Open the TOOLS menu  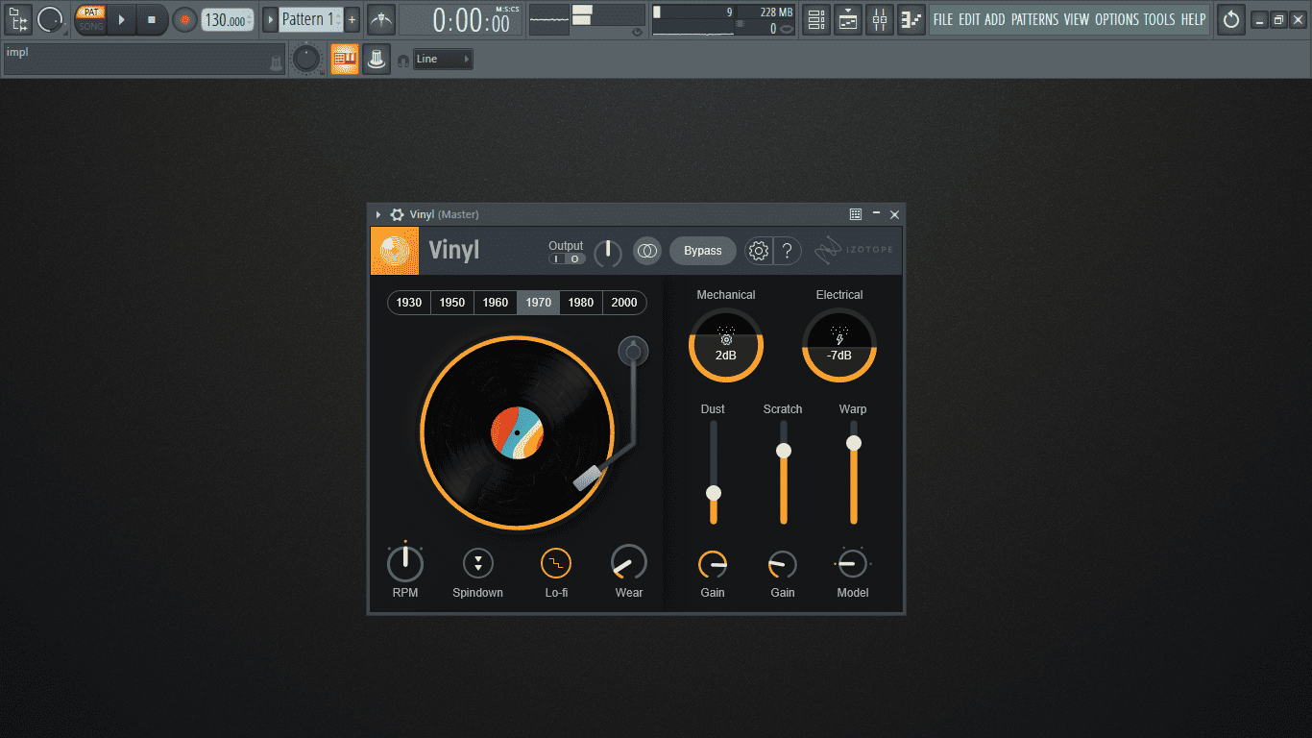coord(1158,19)
